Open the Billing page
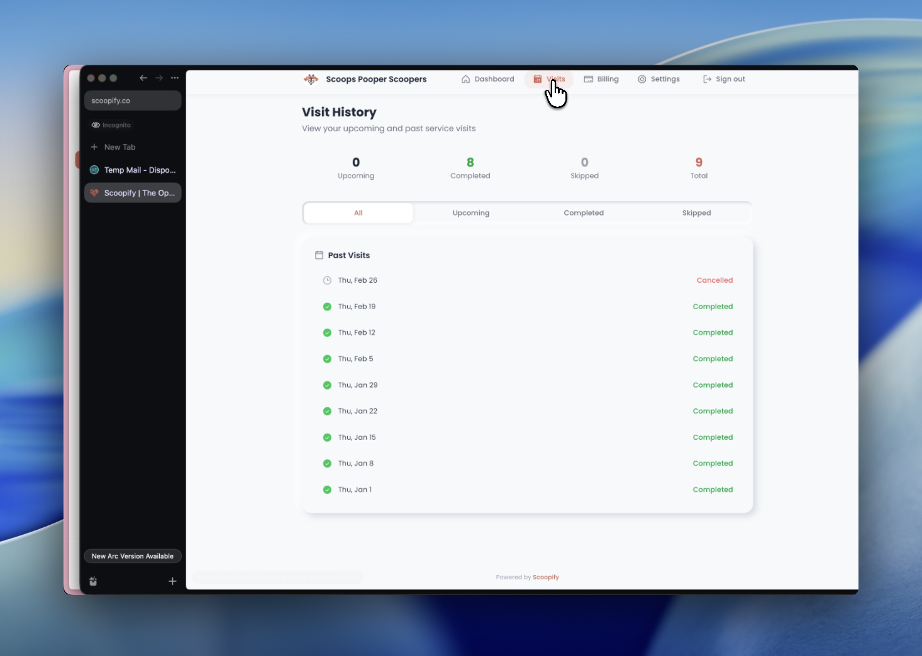 (601, 79)
